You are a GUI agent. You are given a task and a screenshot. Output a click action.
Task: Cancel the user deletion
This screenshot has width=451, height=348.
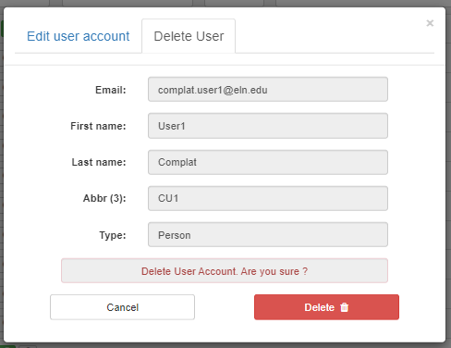pos(122,307)
